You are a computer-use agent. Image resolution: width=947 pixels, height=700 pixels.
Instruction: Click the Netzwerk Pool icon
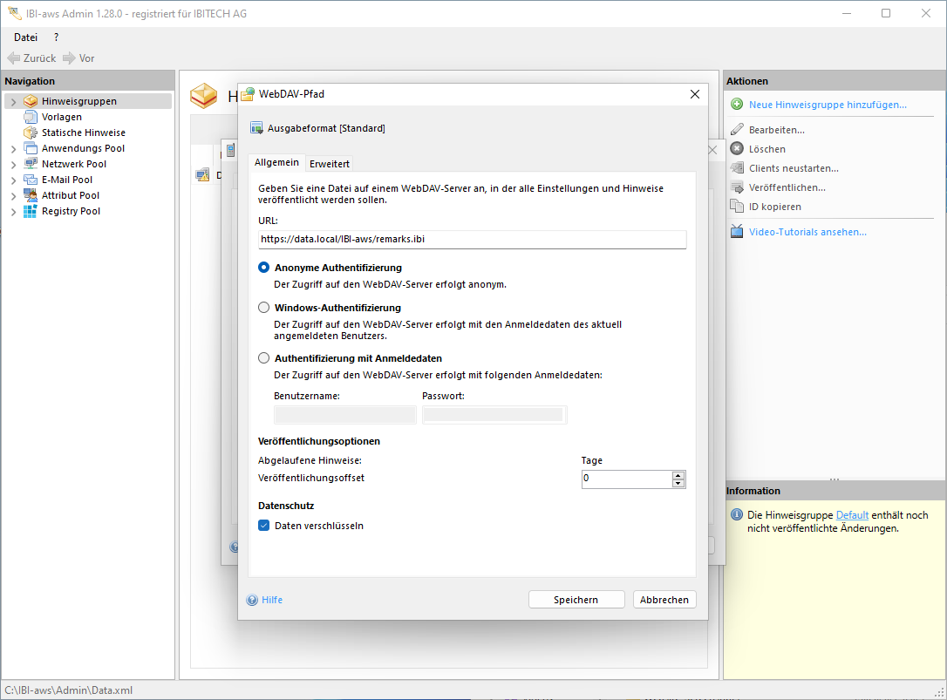pos(31,164)
